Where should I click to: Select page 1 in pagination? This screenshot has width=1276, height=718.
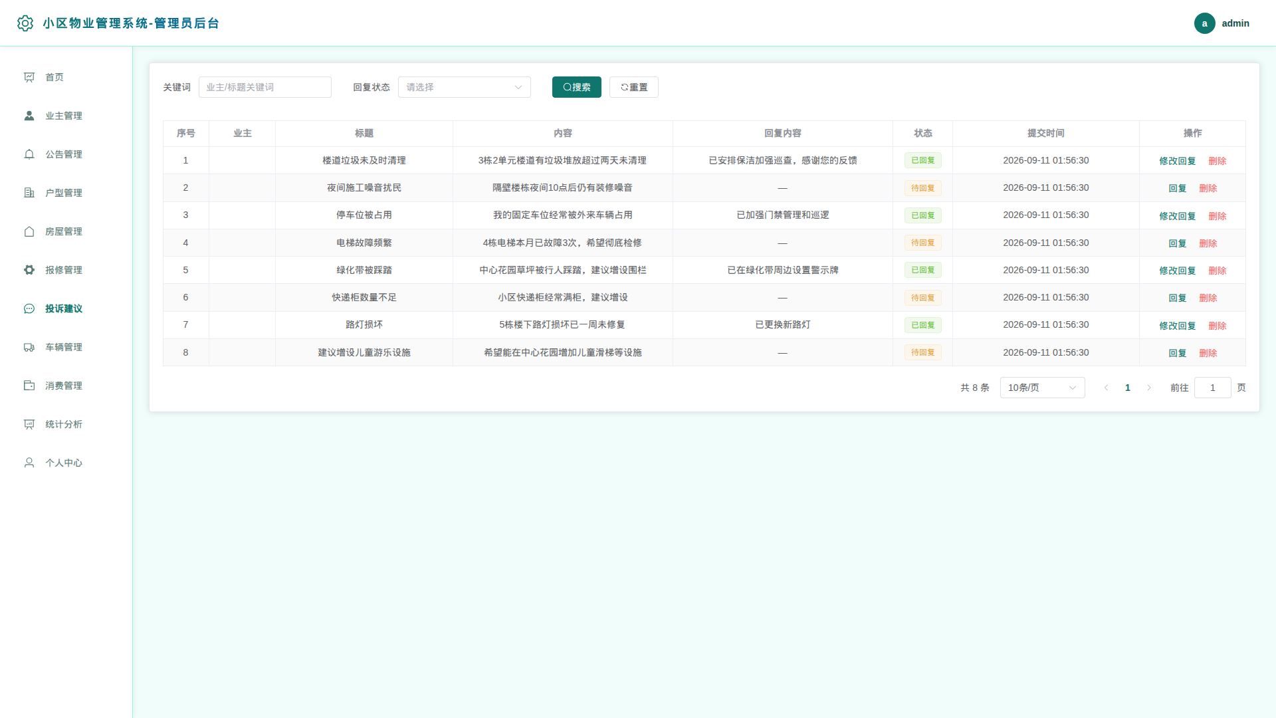1127,388
